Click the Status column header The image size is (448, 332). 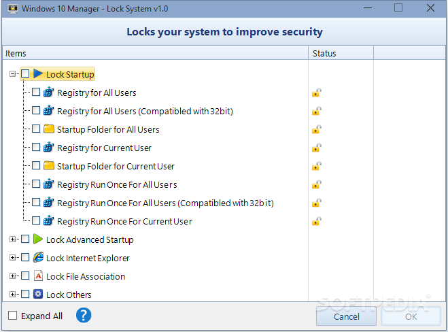341,53
